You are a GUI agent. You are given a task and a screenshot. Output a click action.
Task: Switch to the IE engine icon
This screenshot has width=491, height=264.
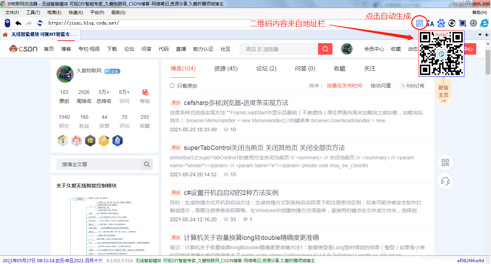coord(485,23)
